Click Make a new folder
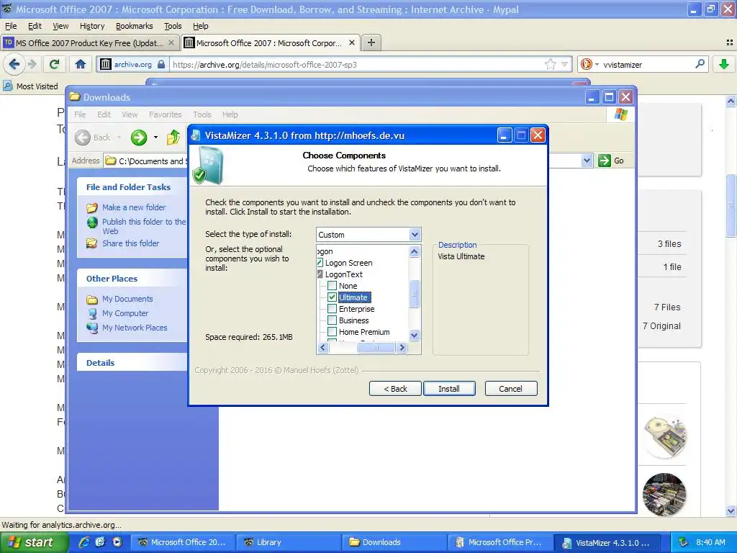The width and height of the screenshot is (737, 553). (x=133, y=207)
